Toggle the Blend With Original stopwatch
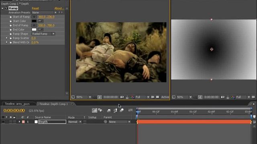257x144 pixels. coord(11,42)
